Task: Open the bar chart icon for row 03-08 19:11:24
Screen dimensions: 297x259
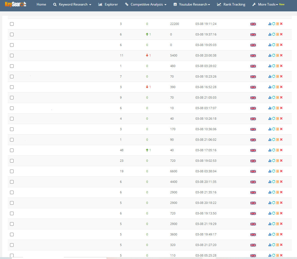Action: click(x=270, y=24)
